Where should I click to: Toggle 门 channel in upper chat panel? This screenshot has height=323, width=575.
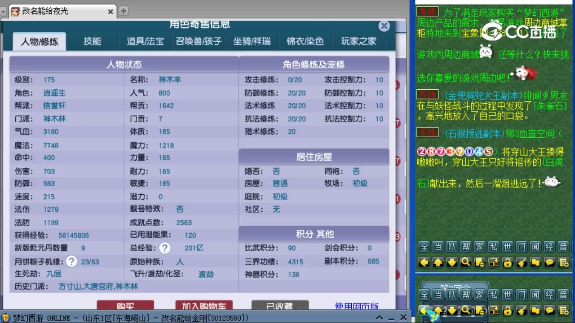click(522, 247)
